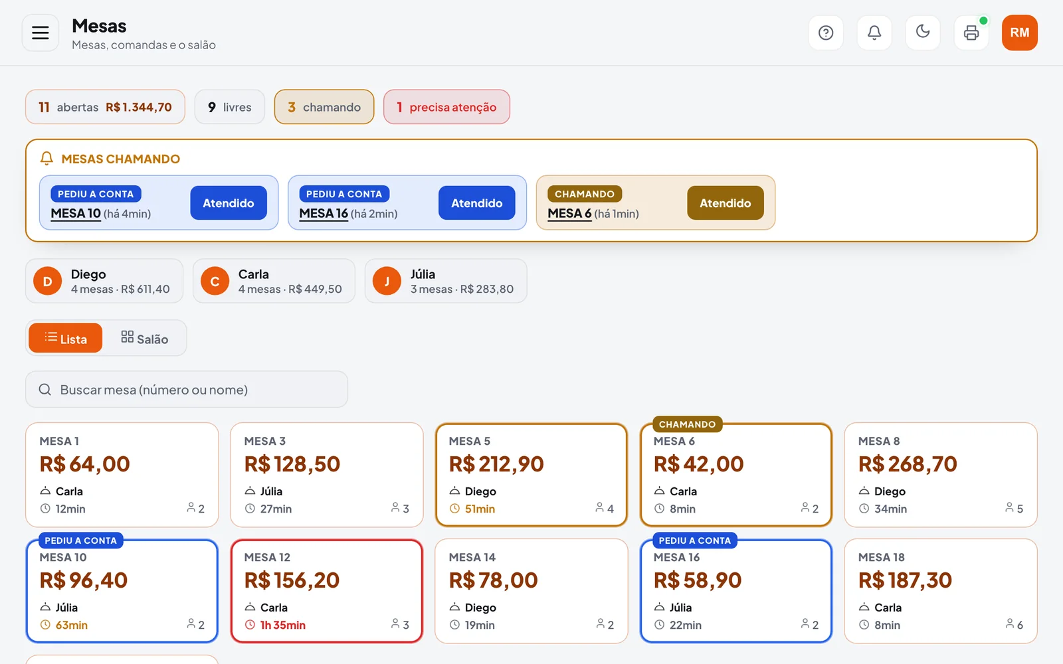Mark Mesa 10 as Atendido

point(229,203)
